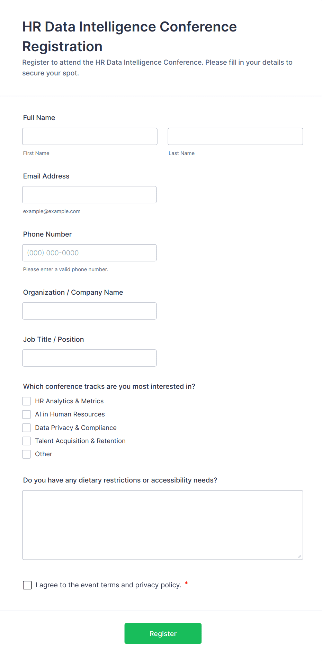Screen dimensions: 322x661
Task: Tick the AI in Human Resources checkbox
Action: (27, 414)
